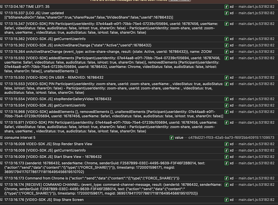Open main.dart.js:53182:82 link on TIME LEFT row

(x=256, y=7)
